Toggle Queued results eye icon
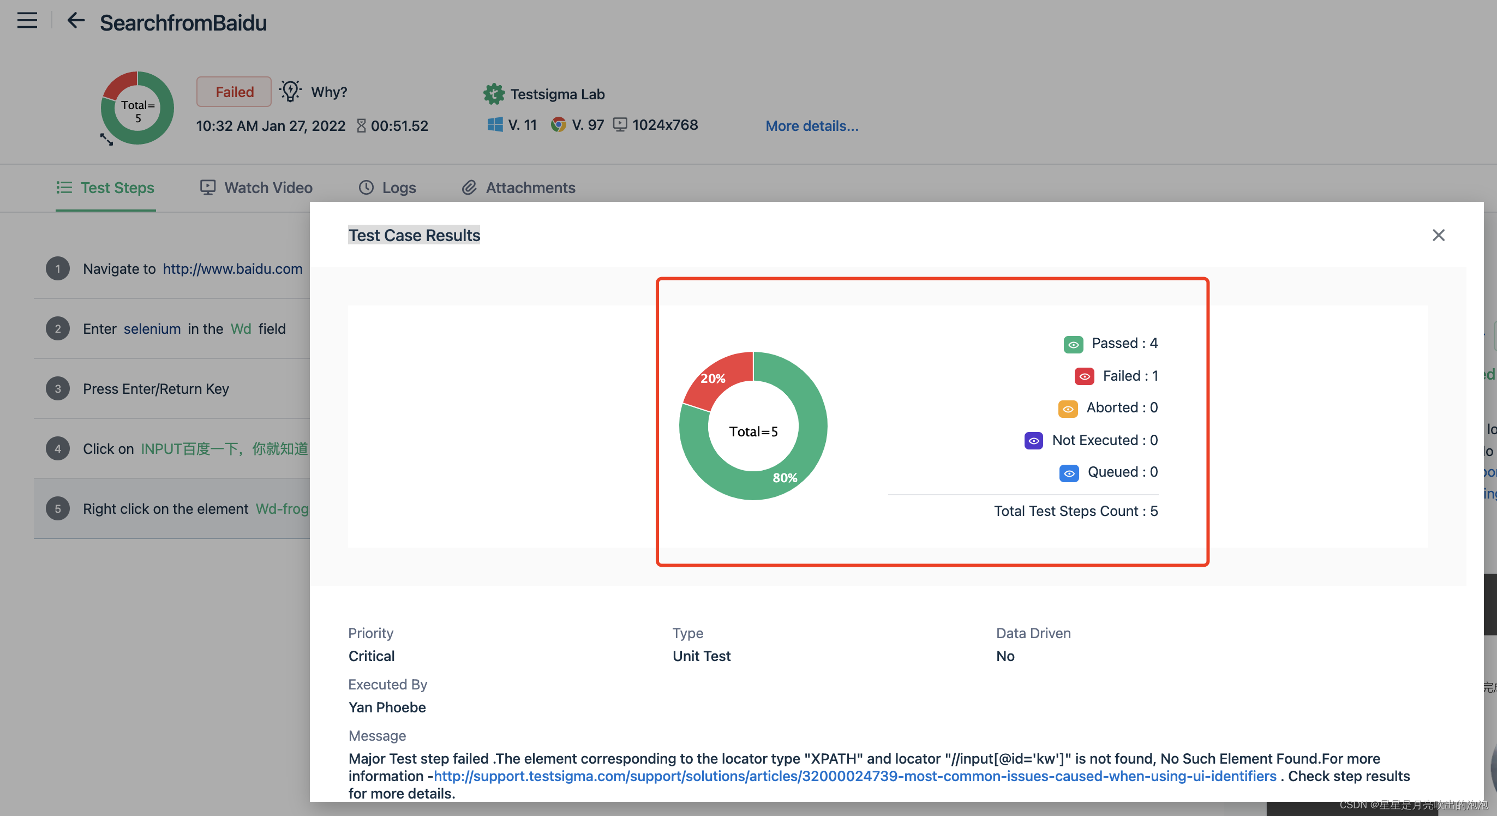The image size is (1497, 816). [1069, 473]
